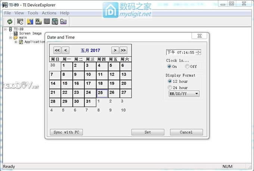Click the main folder icon in tree
The height and width of the screenshot is (171, 254).
tap(16, 38)
